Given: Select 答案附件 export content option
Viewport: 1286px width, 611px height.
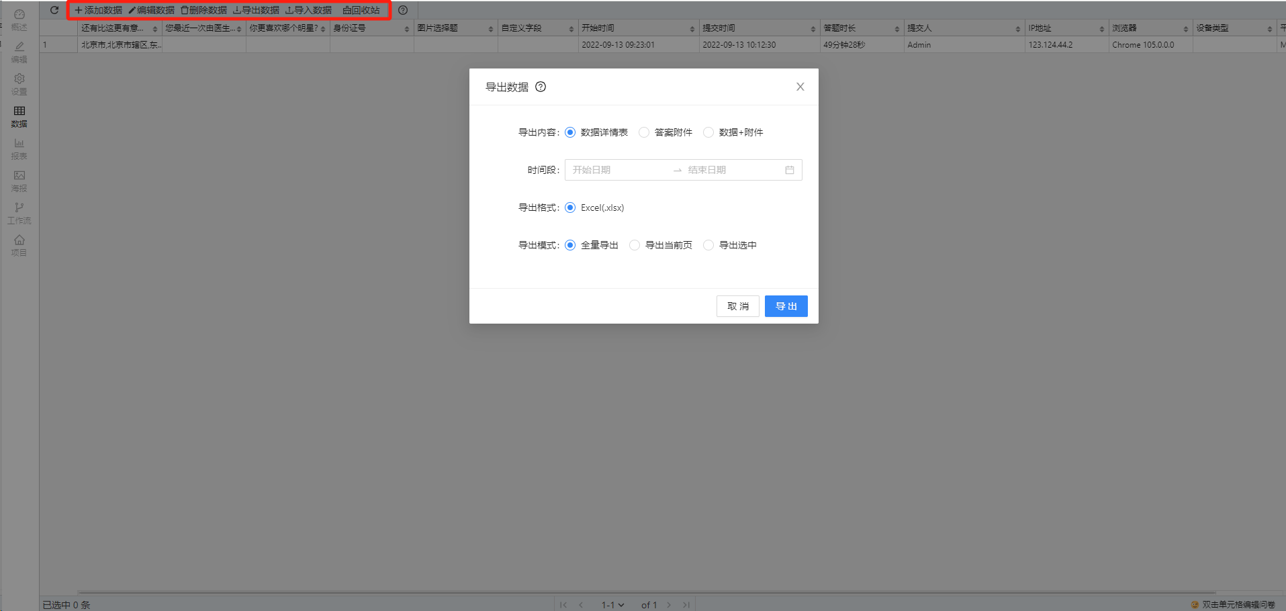Looking at the screenshot, I should (665, 132).
